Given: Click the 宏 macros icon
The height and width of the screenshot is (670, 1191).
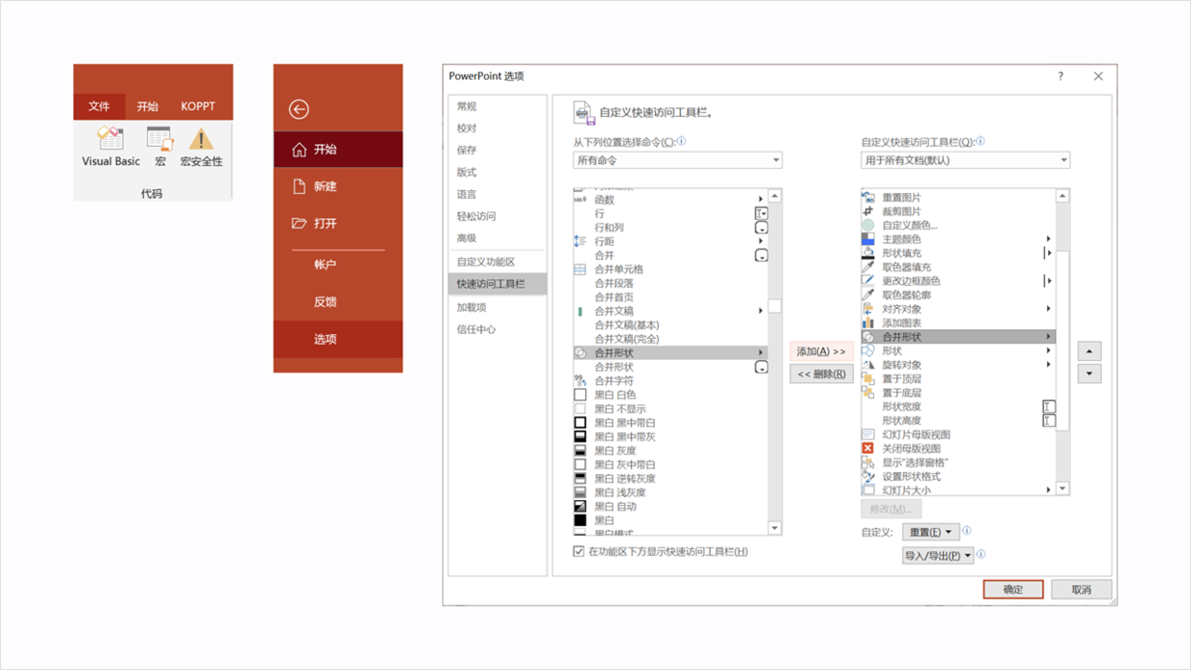Looking at the screenshot, I should 159,139.
